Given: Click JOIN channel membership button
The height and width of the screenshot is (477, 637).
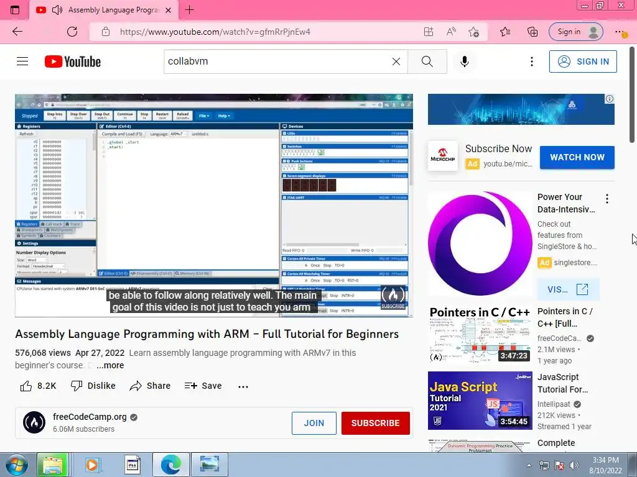Looking at the screenshot, I should tap(314, 423).
